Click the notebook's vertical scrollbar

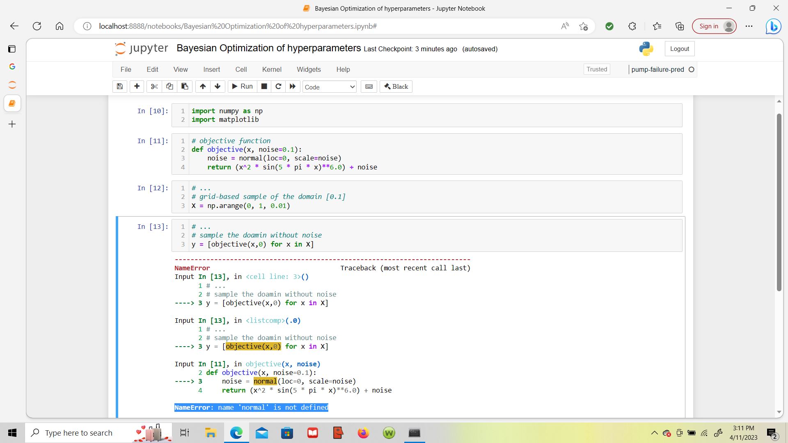[x=779, y=202]
